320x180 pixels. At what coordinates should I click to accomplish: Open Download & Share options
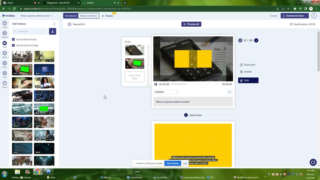(294, 15)
